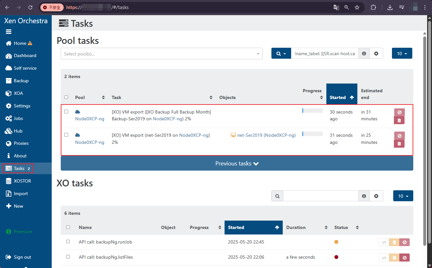Open the Pool tasks items-per-page dropdown
Screen dimensions: 432x268
402,54
